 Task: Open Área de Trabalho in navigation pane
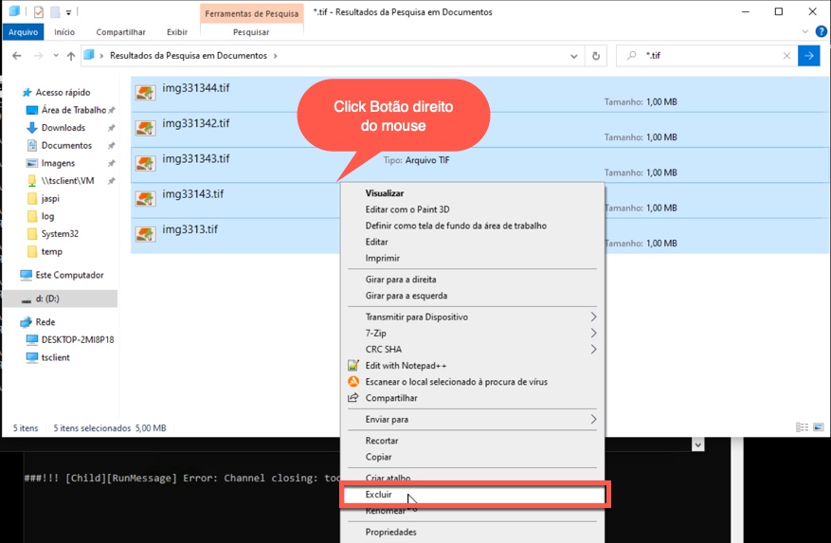coord(74,110)
